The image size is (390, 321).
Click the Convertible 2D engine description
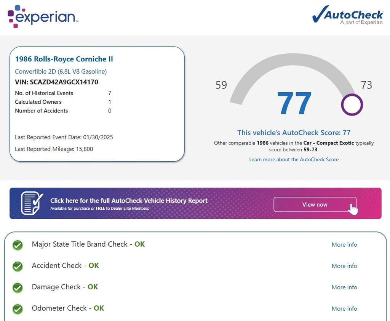click(61, 71)
